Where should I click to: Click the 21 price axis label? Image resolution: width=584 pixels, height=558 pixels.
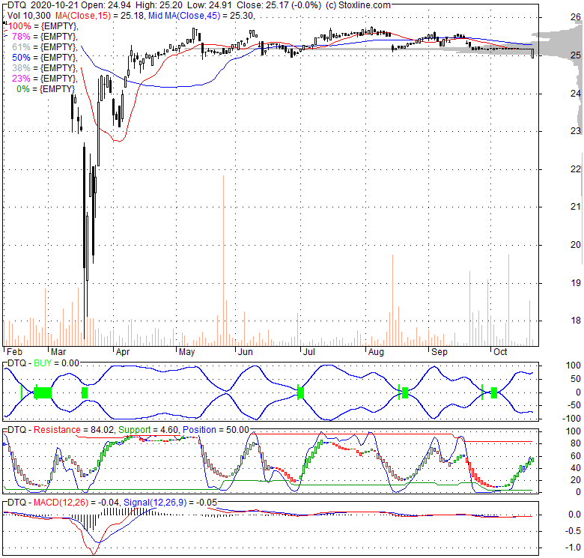coord(576,207)
